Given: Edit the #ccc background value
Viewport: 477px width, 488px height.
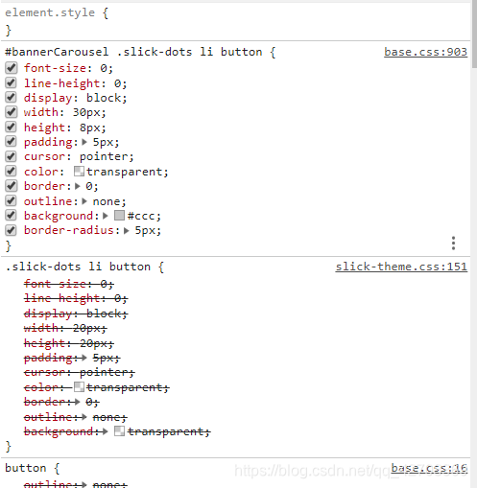Looking at the screenshot, I should [x=141, y=216].
